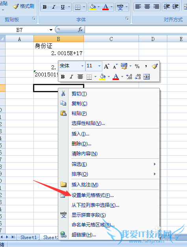Click the ribbon phonetic guide wén icon
Viewport: 187px width, 247px height.
(x=120, y=7)
